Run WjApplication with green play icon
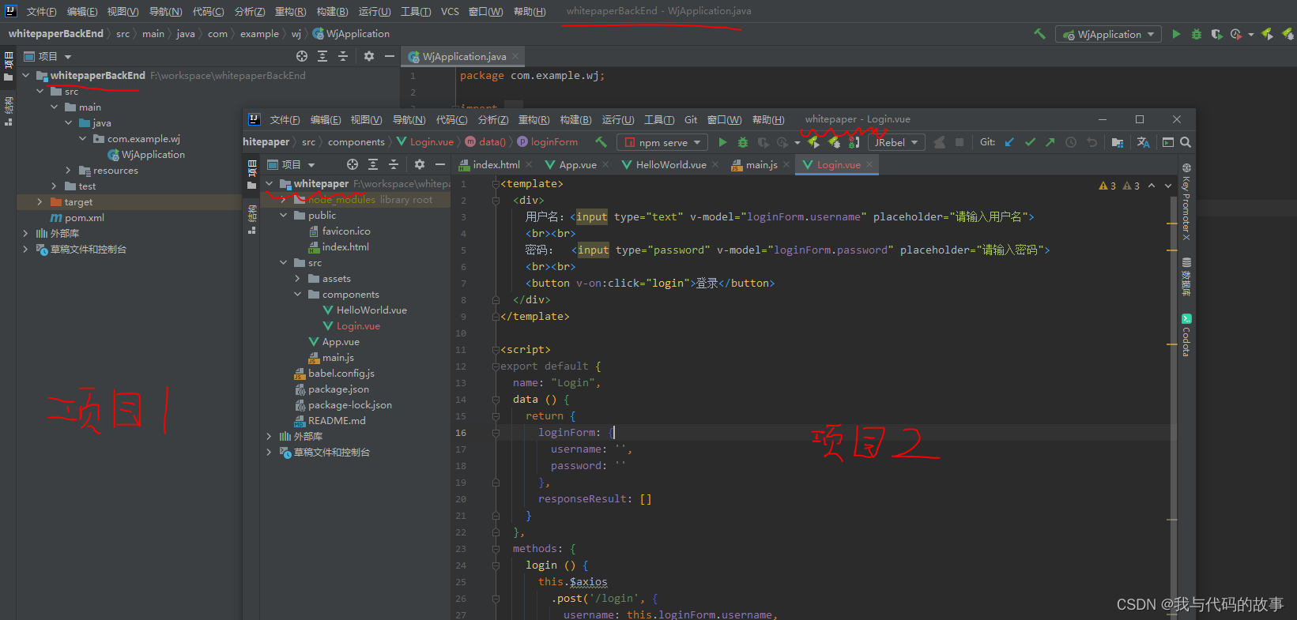The image size is (1297, 620). tap(1176, 34)
